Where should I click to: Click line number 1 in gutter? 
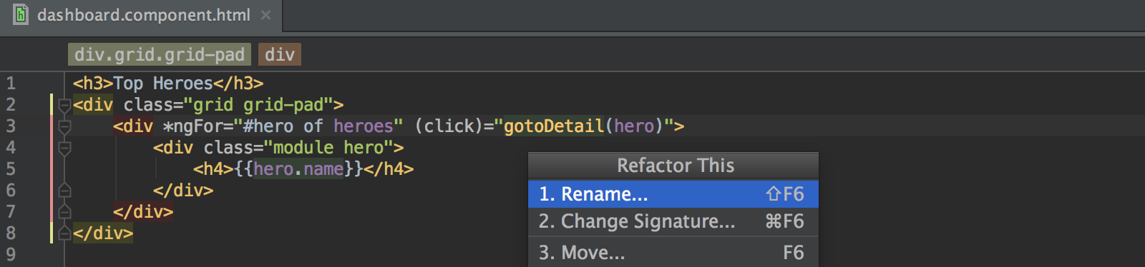(11, 84)
